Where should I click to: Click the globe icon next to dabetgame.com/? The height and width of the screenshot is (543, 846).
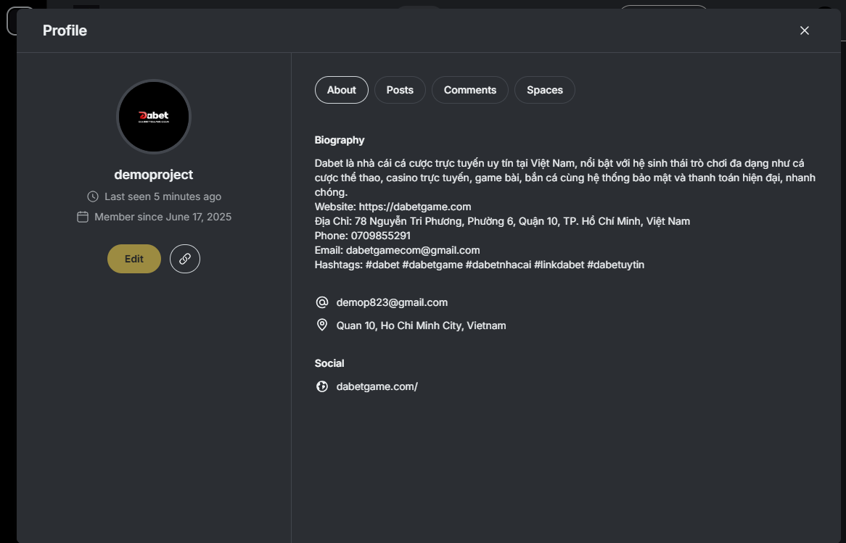click(x=322, y=386)
